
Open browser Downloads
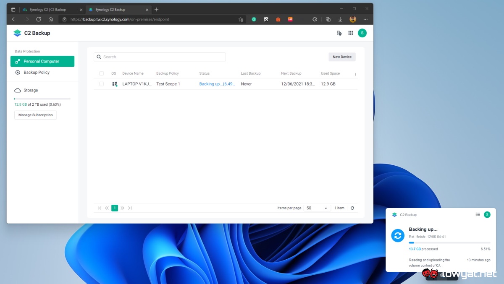(340, 19)
